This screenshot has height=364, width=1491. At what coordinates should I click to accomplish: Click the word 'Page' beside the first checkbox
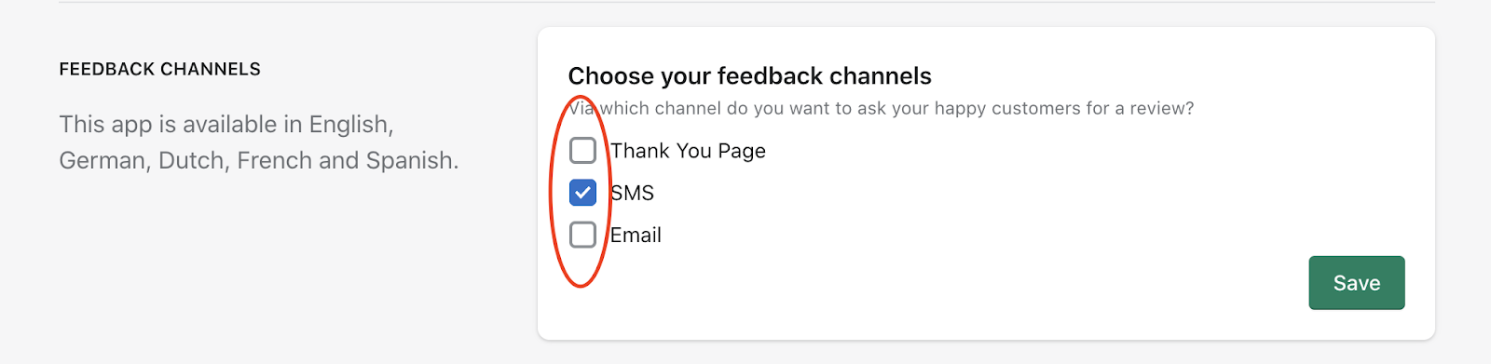point(742,151)
